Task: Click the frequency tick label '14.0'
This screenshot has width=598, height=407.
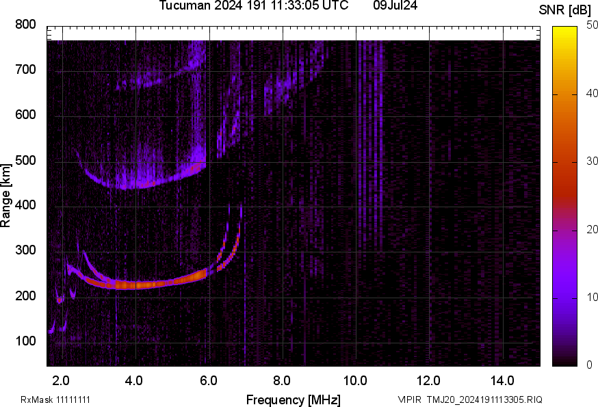Action: (x=502, y=381)
